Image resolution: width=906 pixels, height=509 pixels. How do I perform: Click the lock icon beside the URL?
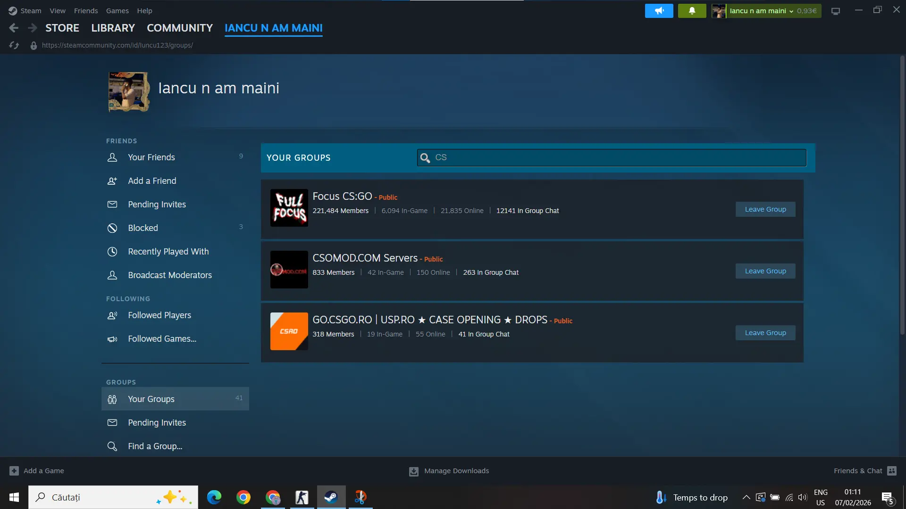(34, 45)
